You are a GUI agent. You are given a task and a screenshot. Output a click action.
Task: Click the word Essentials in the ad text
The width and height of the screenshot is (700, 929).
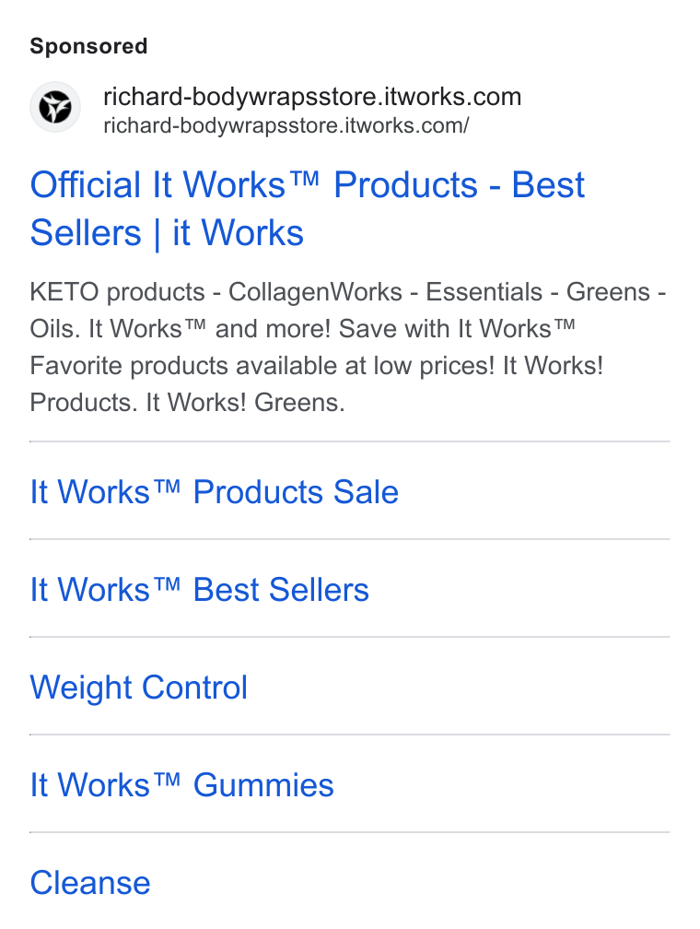[484, 292]
